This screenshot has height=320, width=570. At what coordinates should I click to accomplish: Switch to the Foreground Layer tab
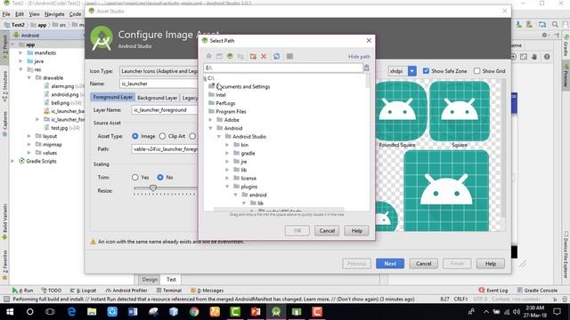pyautogui.click(x=113, y=97)
